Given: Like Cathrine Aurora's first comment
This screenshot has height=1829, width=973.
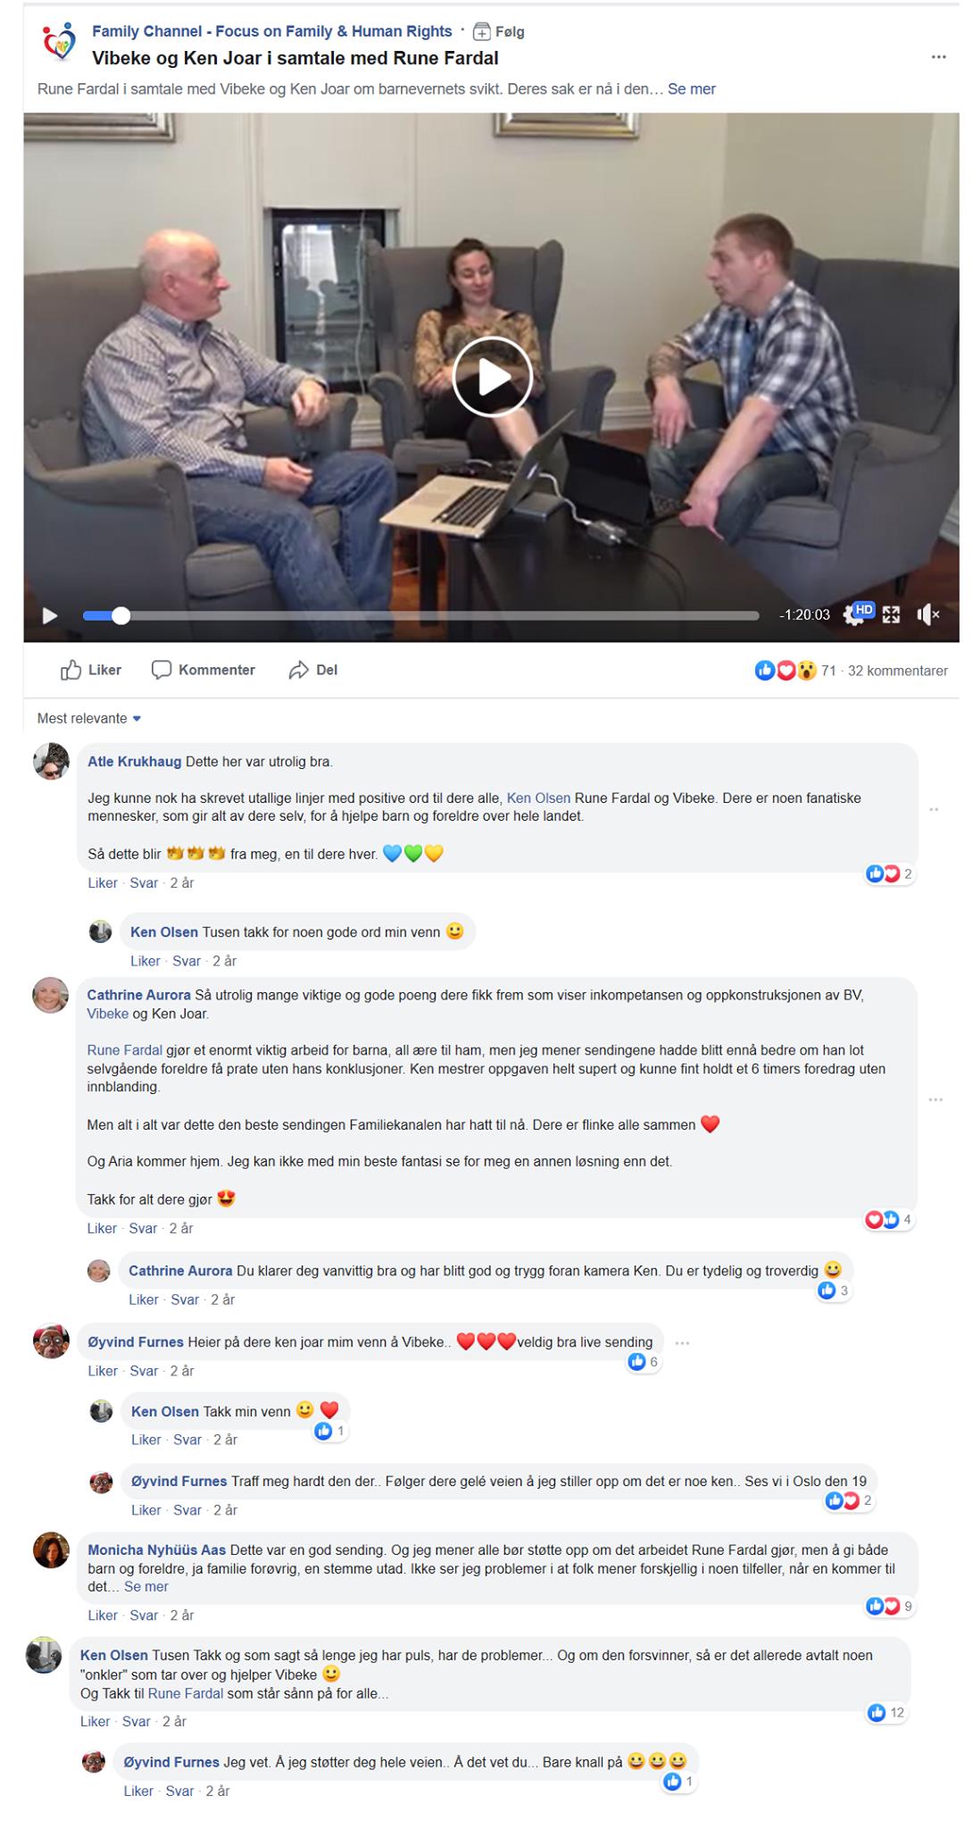Looking at the screenshot, I should point(101,1228).
